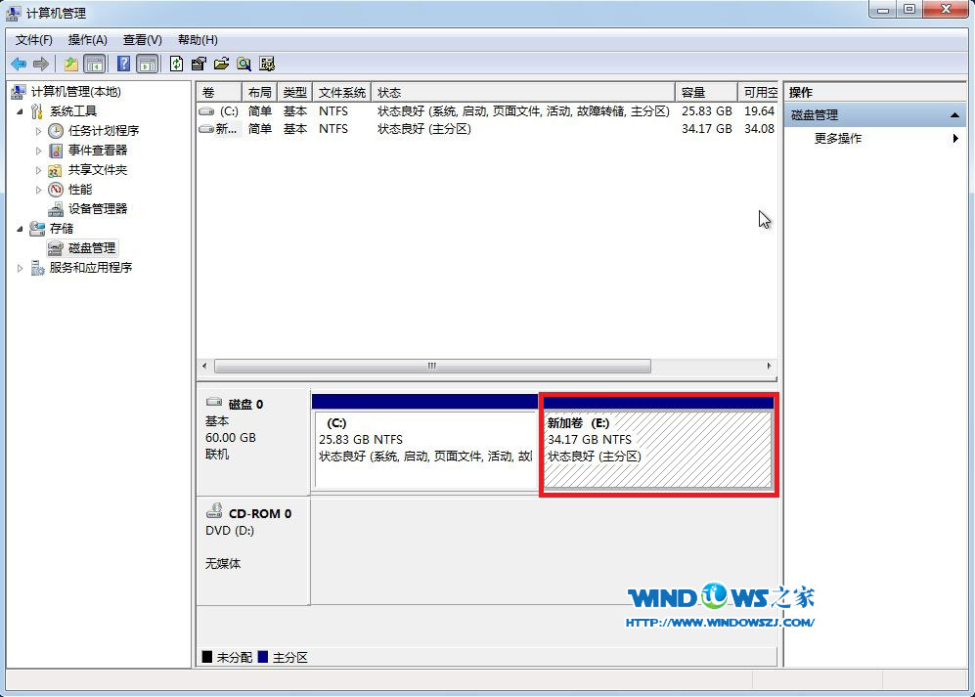Select the 事件查看器 icon
Viewport: 975px width, 697px height.
click(56, 151)
